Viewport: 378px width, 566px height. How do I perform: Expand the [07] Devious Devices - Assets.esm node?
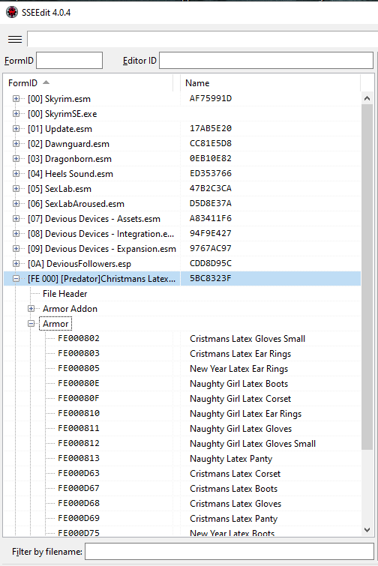(16, 218)
